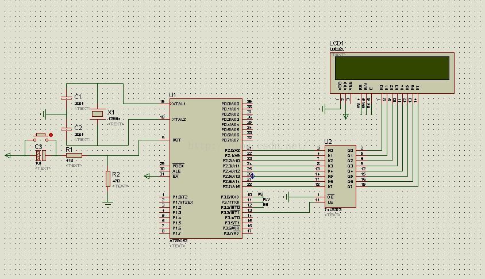This screenshot has height=279, width=485.
Task: Select the U1 AT89C52 microcontroller body
Action: coord(206,169)
